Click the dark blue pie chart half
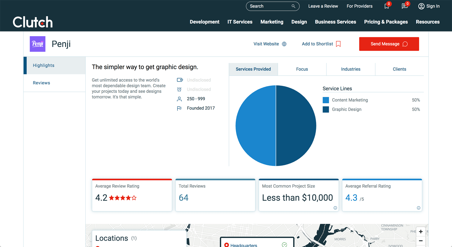This screenshot has height=247, width=452. click(296, 126)
